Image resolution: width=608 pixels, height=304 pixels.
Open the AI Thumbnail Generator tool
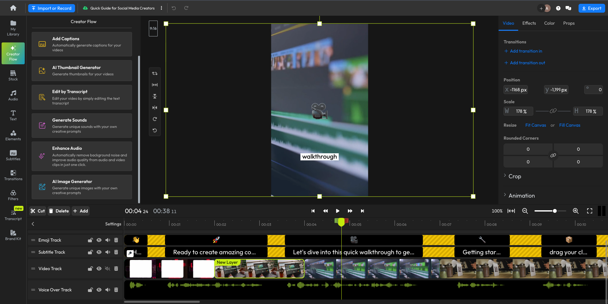tap(81, 70)
